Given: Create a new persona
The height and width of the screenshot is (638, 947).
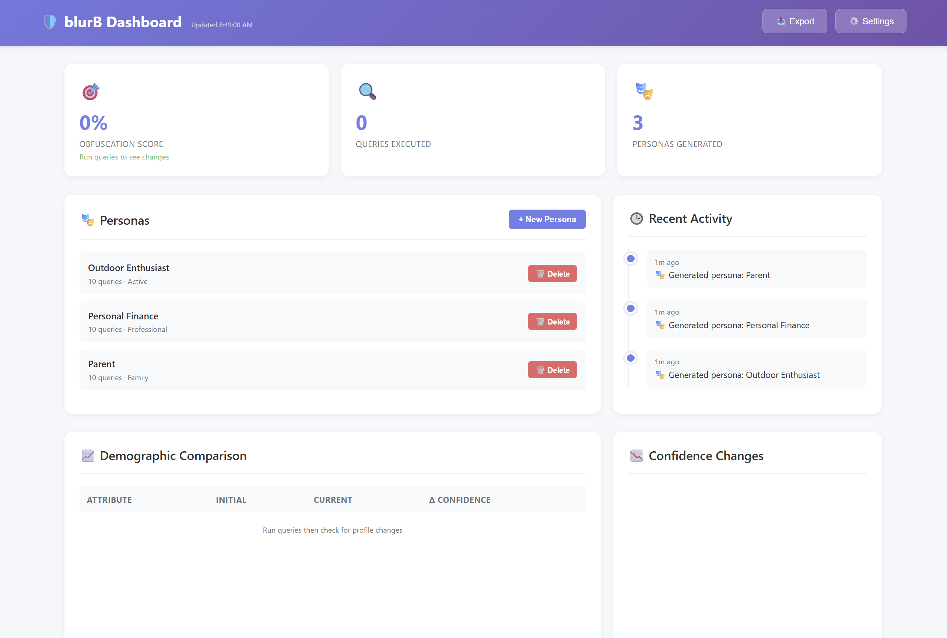Looking at the screenshot, I should pos(547,219).
